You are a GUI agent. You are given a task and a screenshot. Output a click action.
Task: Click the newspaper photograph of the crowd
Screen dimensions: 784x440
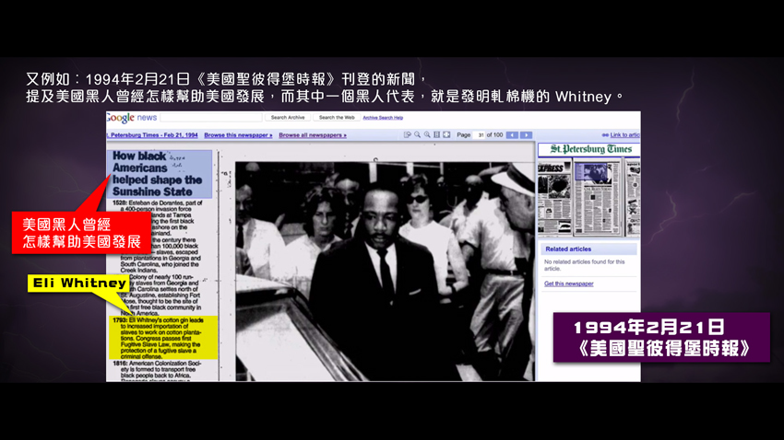coord(385,271)
